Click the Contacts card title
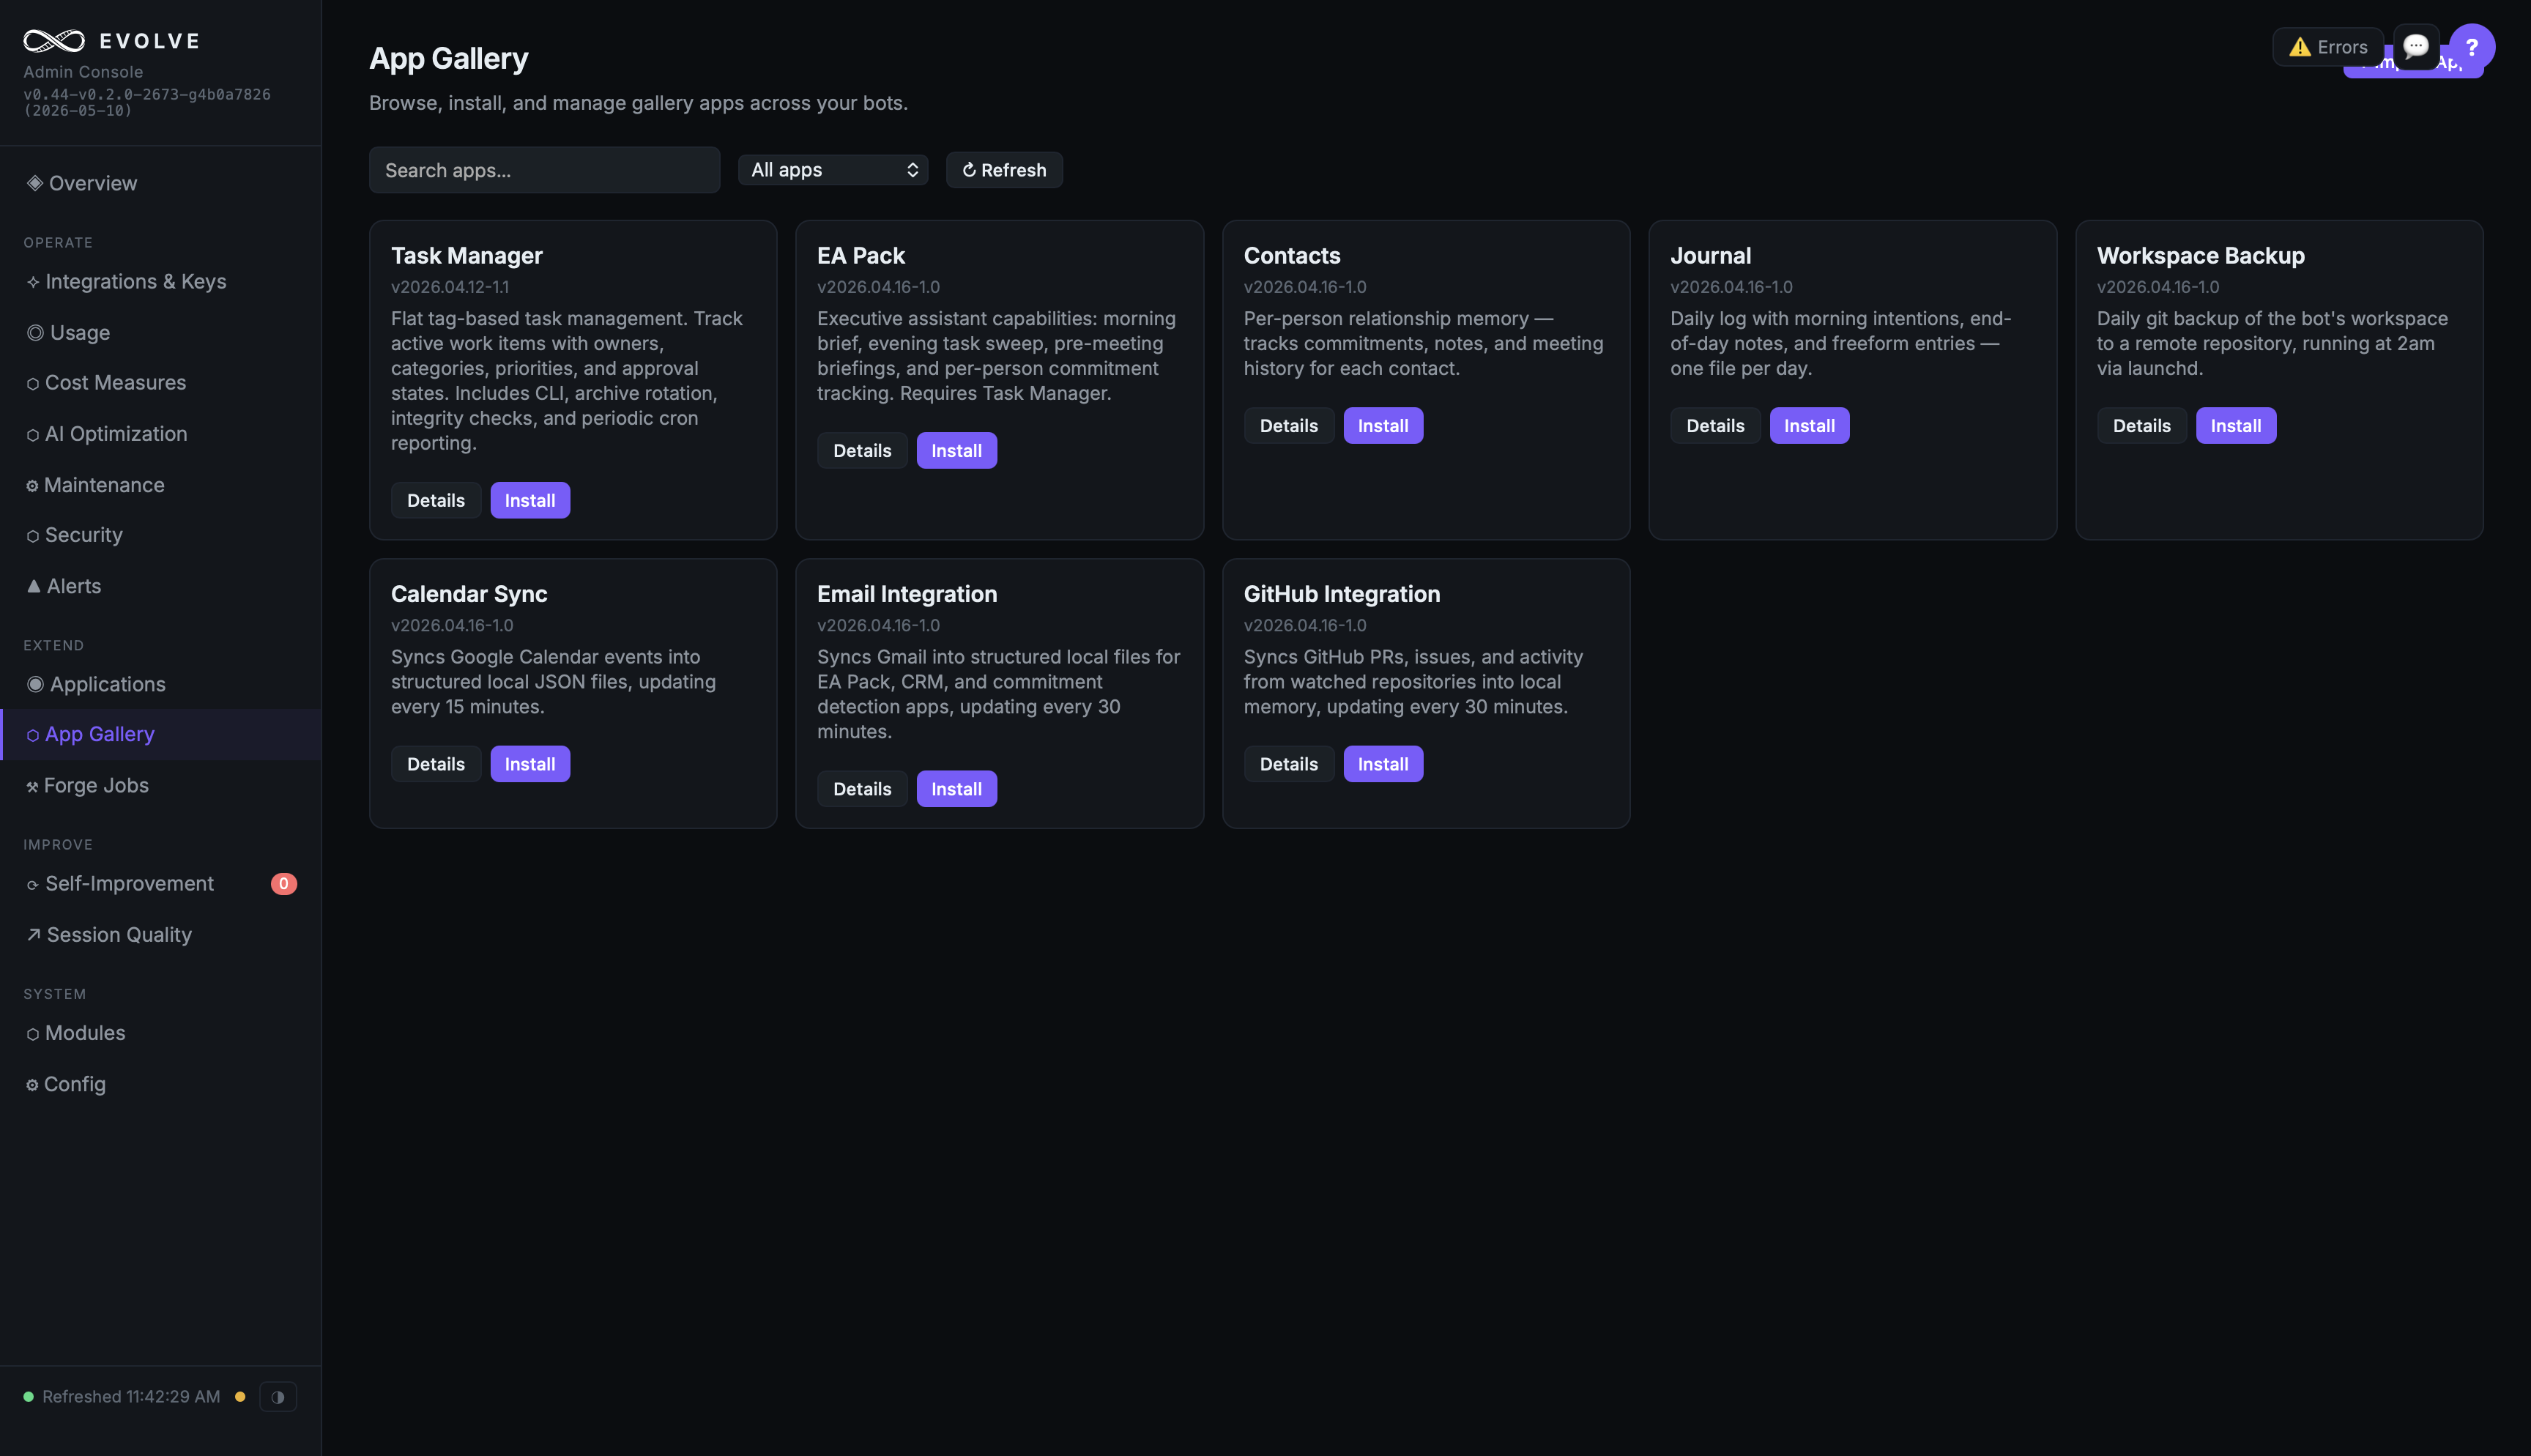This screenshot has height=1456, width=2531. point(1291,255)
